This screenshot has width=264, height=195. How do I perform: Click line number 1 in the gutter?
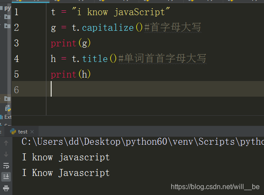(16, 12)
